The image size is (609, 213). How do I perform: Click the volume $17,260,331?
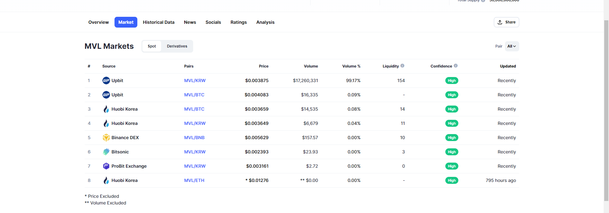[x=305, y=81]
